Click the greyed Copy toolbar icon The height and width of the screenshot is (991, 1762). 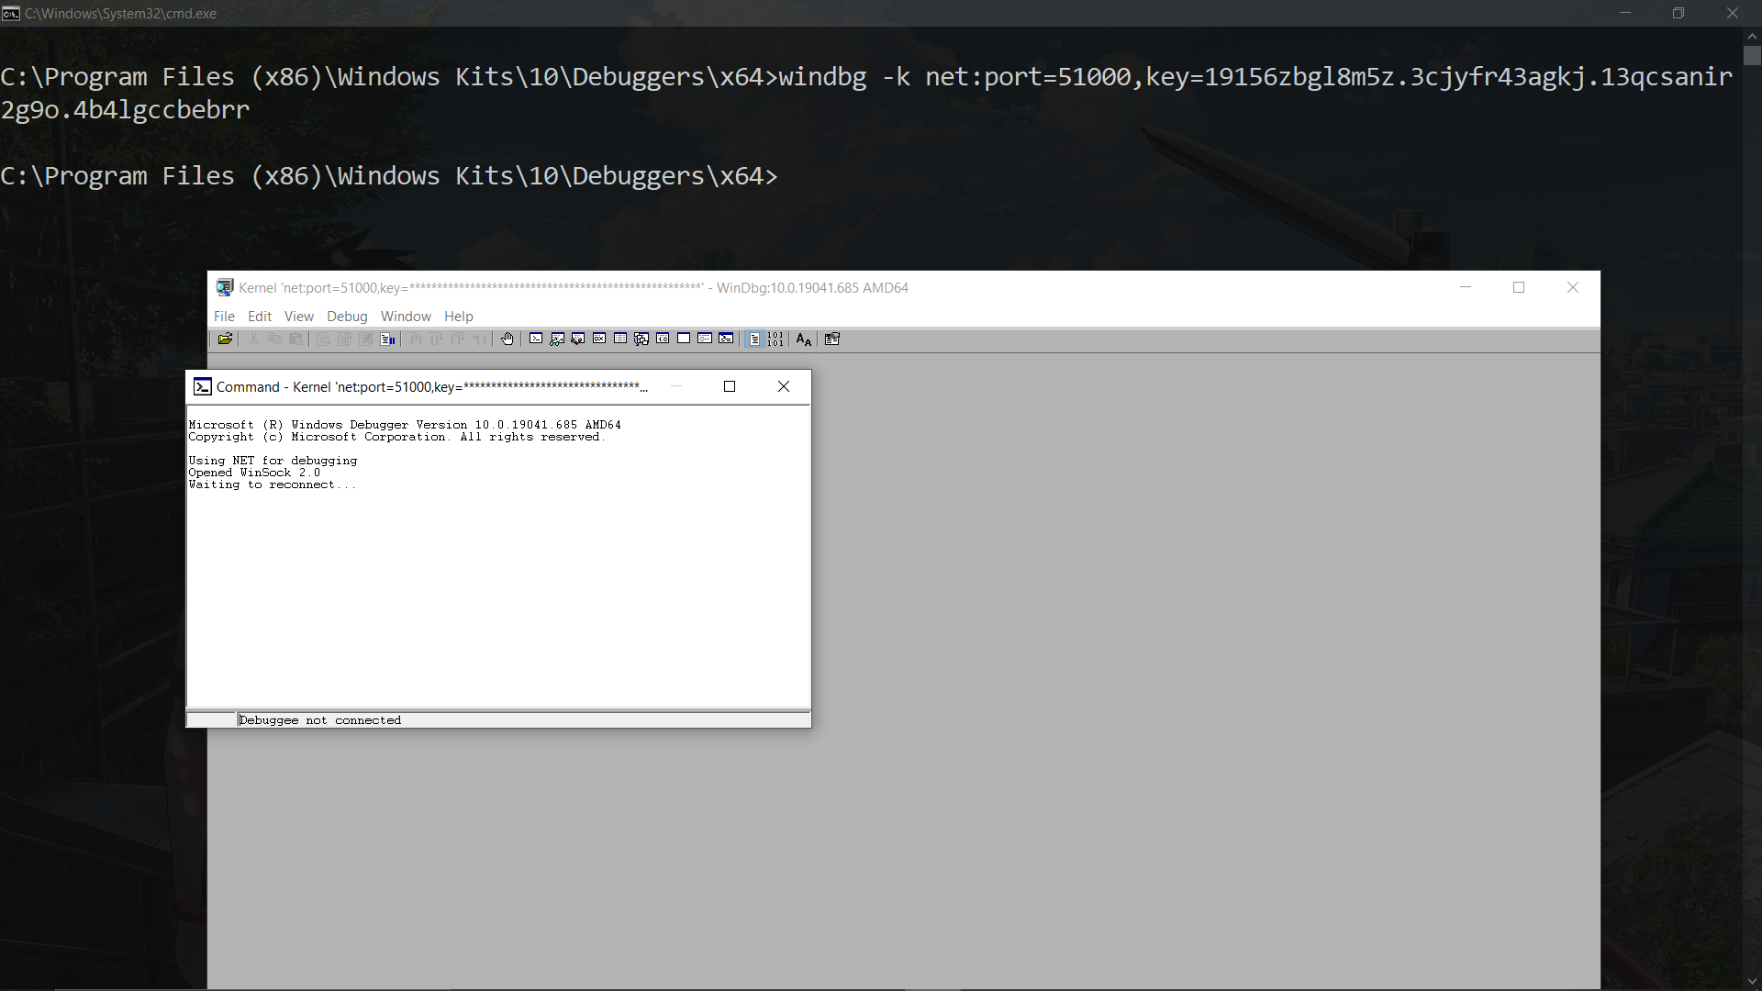tap(274, 340)
